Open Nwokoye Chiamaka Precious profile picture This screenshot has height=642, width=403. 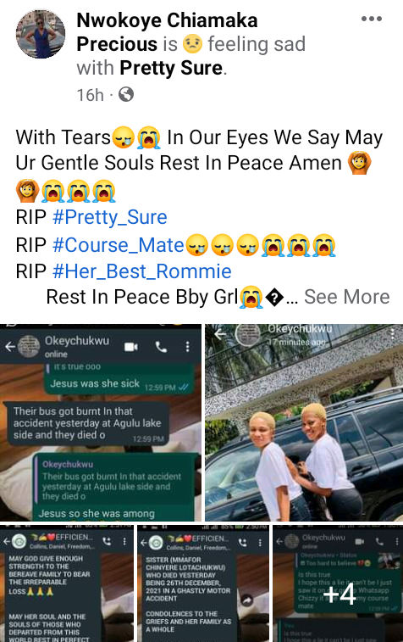(x=41, y=34)
